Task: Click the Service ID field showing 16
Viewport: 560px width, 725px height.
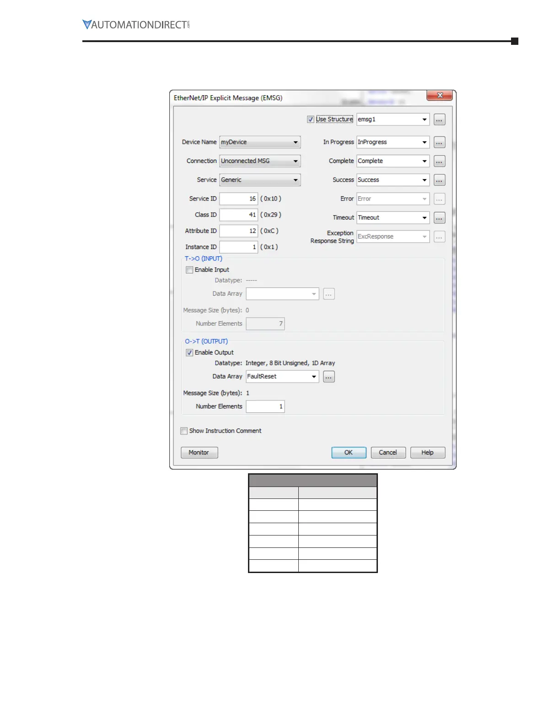Action: (x=238, y=199)
